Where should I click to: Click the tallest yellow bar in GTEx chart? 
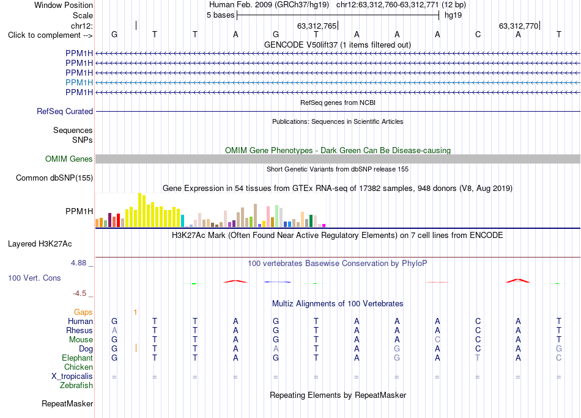(139, 210)
